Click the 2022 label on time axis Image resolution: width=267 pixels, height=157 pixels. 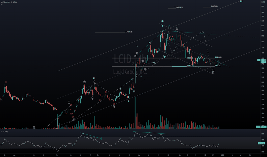[x=223, y=155]
